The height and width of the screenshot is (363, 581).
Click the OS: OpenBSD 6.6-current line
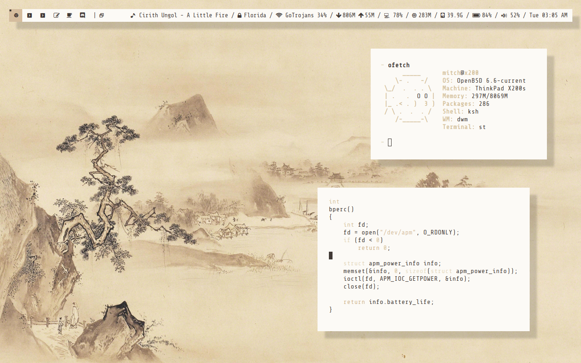[x=484, y=80]
